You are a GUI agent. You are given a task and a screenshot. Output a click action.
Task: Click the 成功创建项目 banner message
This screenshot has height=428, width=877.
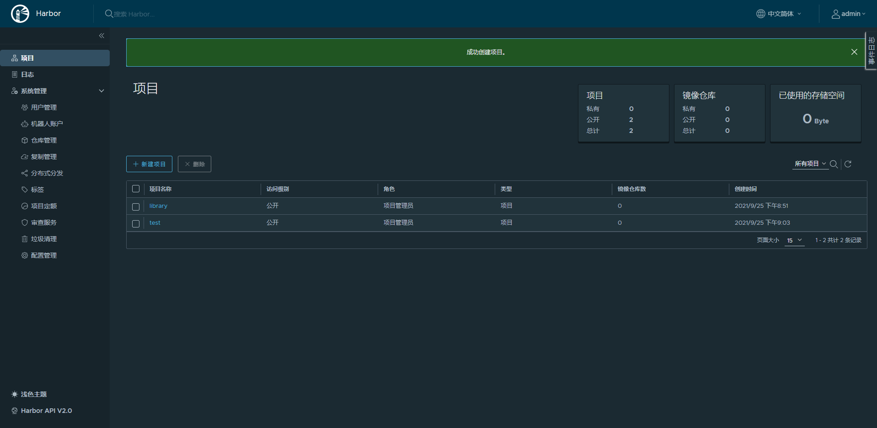point(486,53)
